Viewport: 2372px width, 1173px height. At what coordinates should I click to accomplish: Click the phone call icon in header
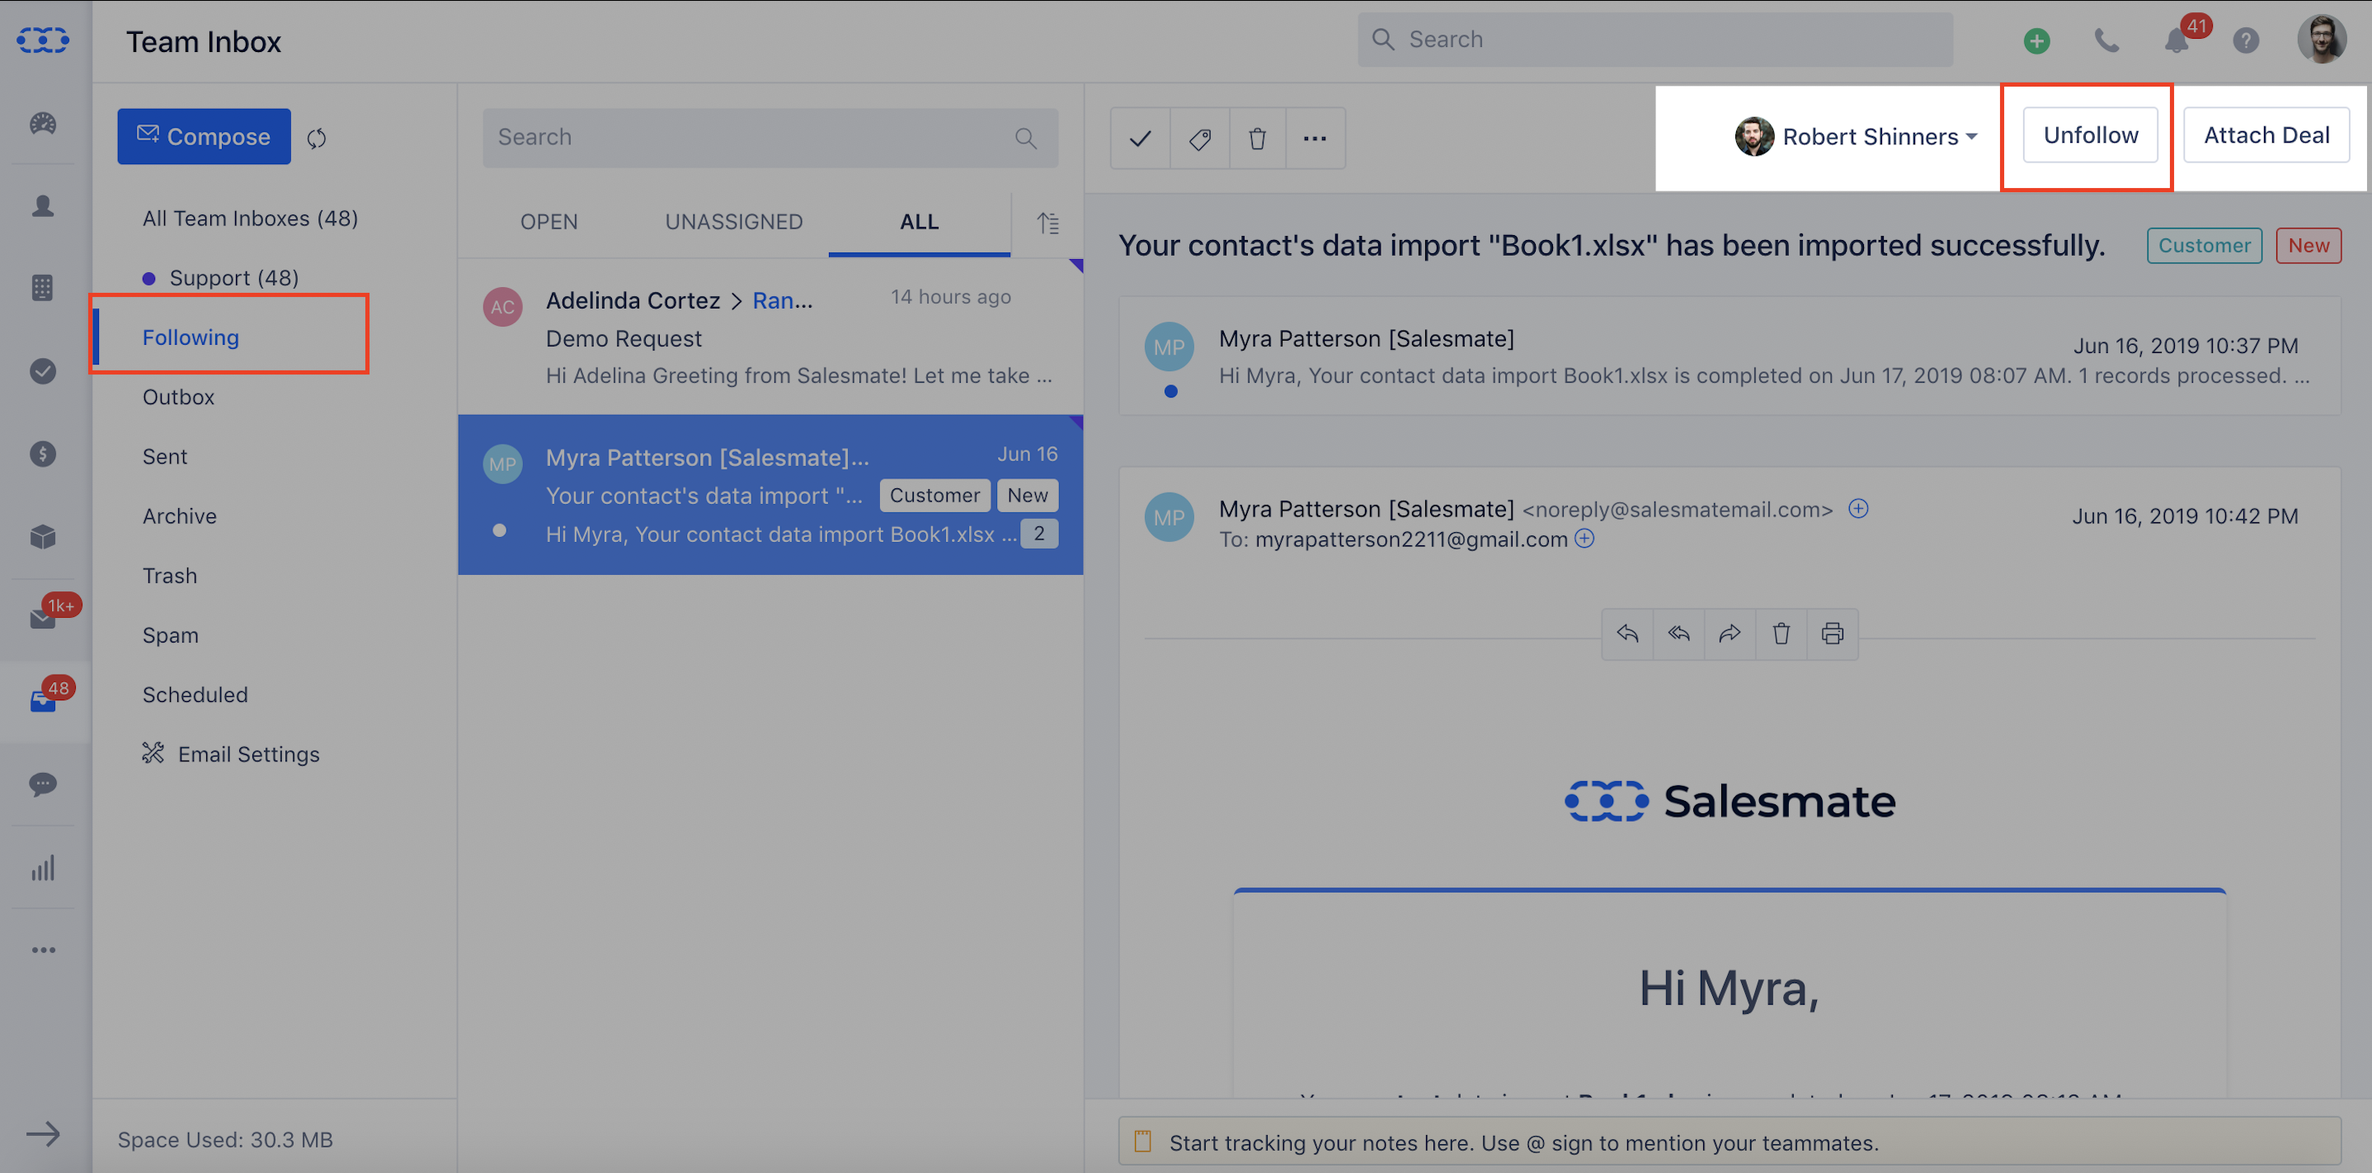pyautogui.click(x=2106, y=40)
